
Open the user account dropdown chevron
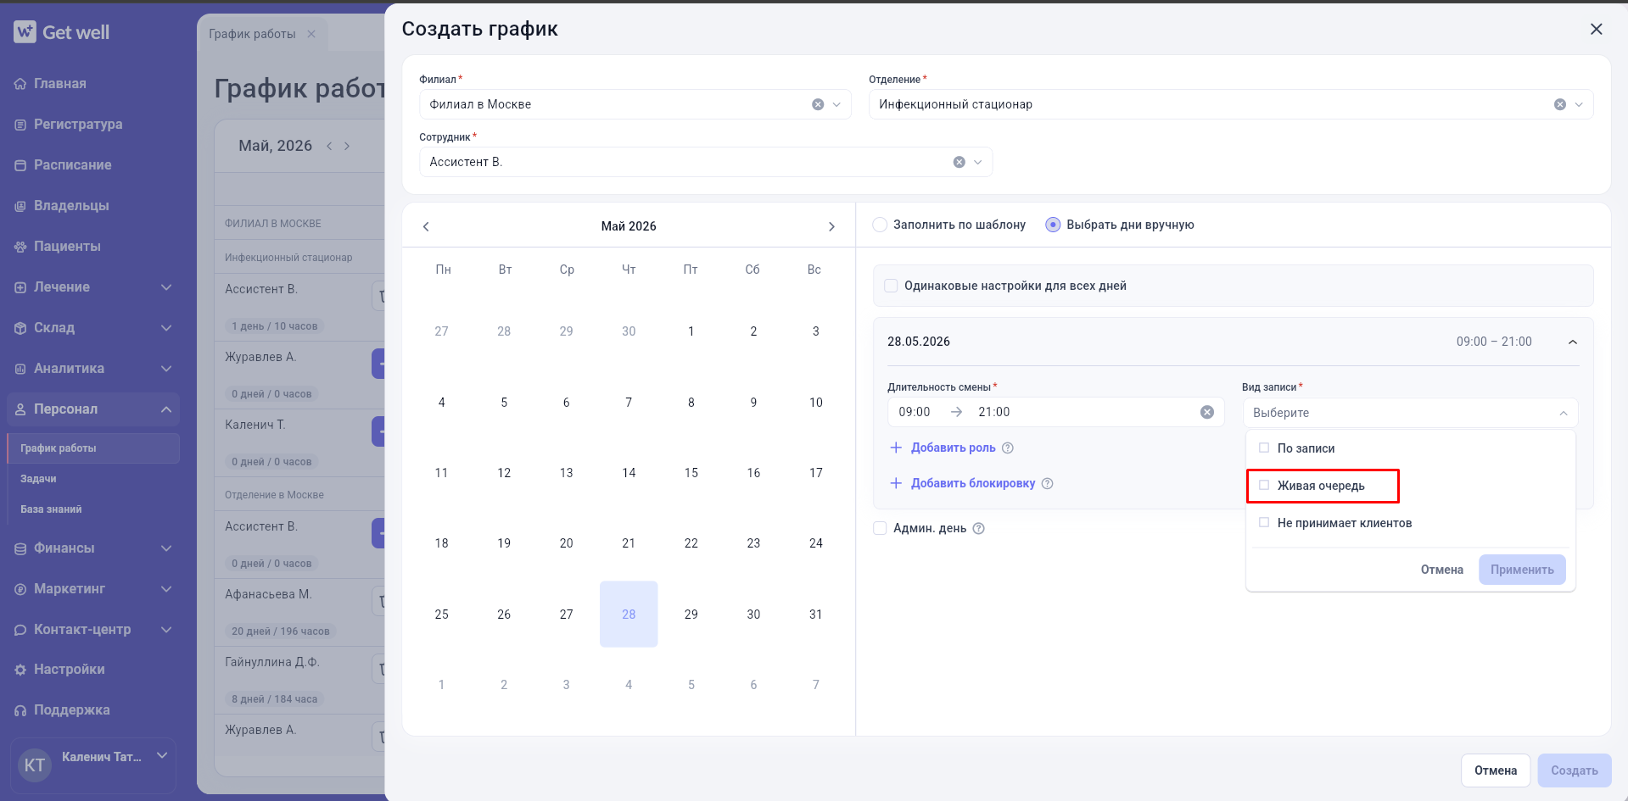pyautogui.click(x=162, y=755)
